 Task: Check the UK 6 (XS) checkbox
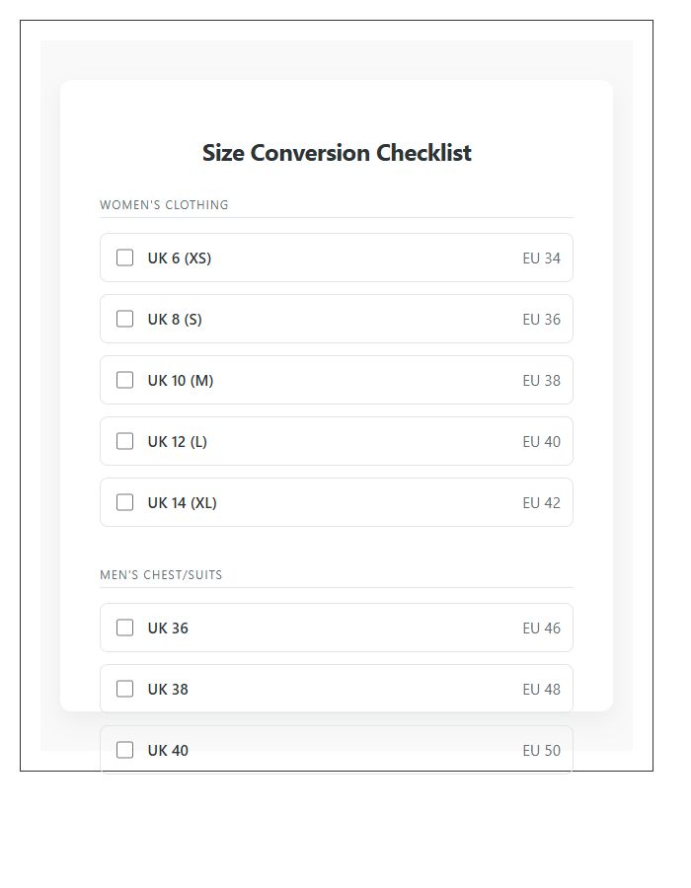coord(124,258)
